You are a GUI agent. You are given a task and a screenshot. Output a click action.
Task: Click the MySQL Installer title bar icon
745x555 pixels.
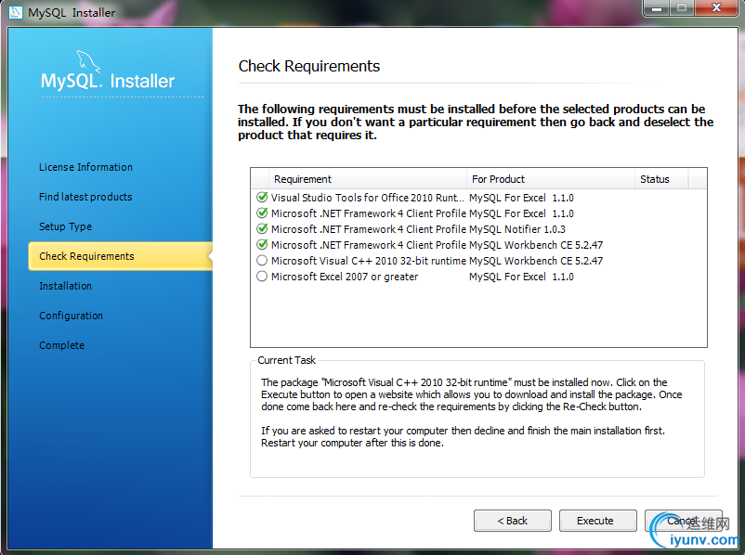coord(16,12)
